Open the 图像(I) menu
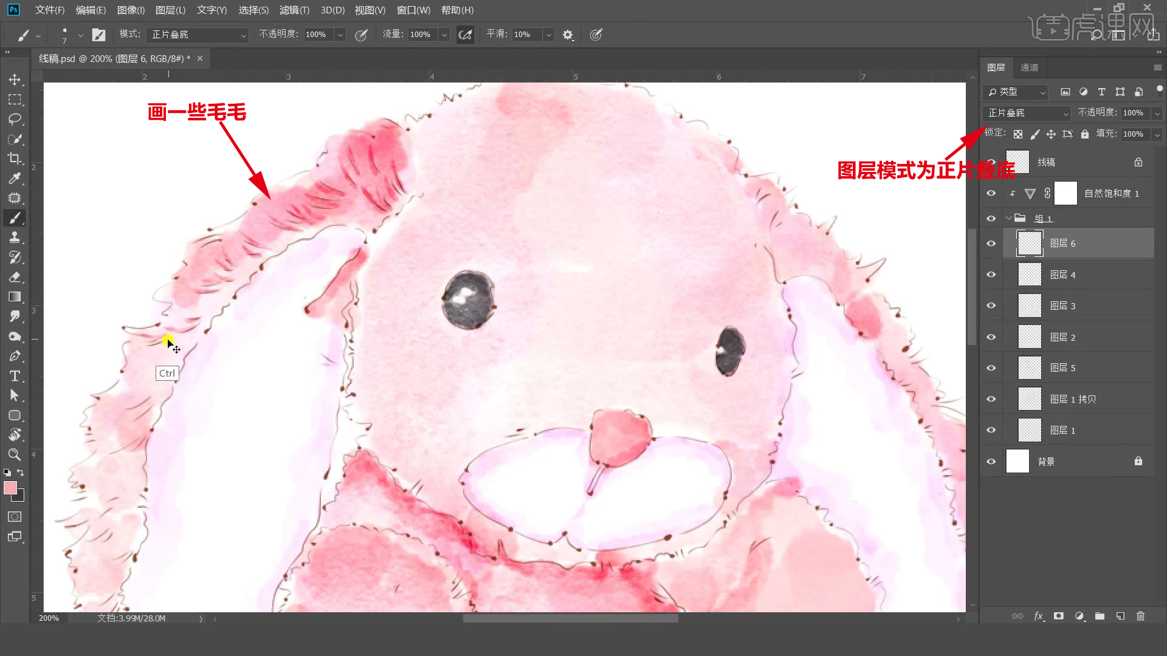Image resolution: width=1167 pixels, height=656 pixels. (x=131, y=10)
